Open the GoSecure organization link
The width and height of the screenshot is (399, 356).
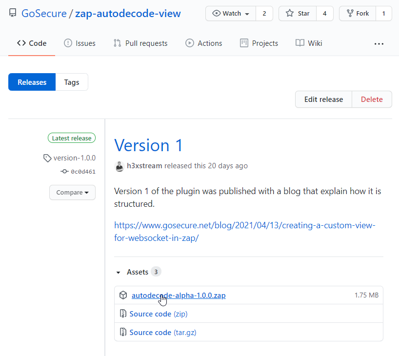(x=44, y=14)
